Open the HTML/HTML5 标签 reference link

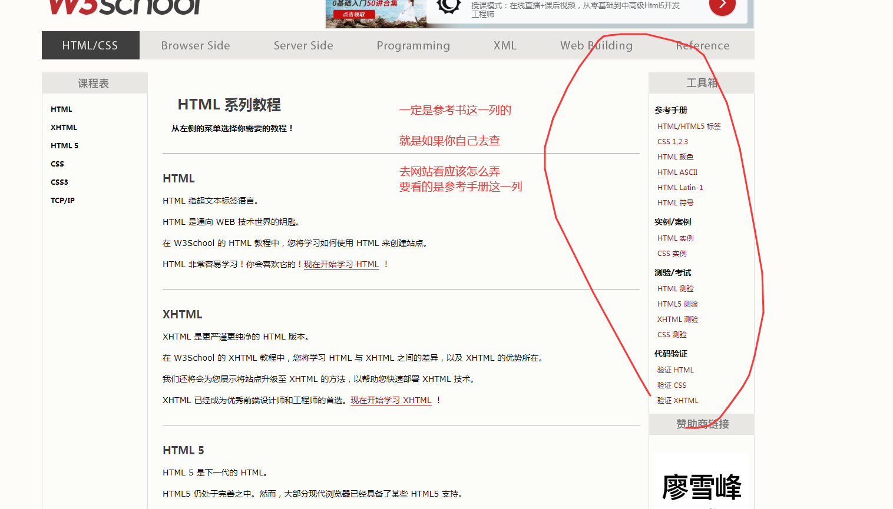click(x=689, y=127)
